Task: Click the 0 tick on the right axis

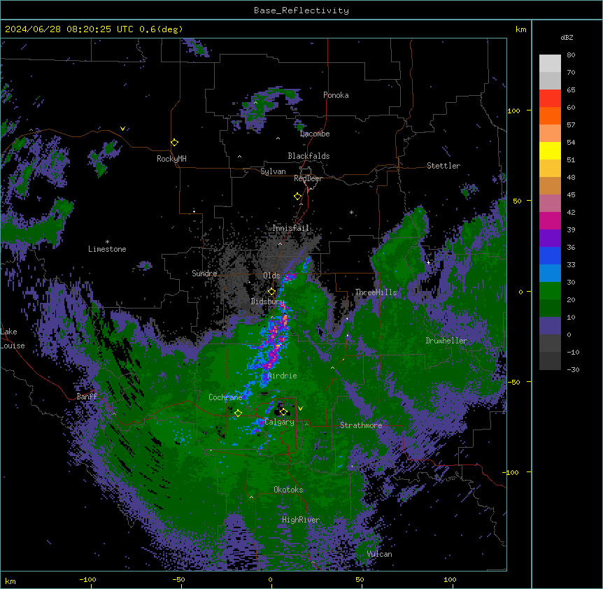Action: pos(520,292)
